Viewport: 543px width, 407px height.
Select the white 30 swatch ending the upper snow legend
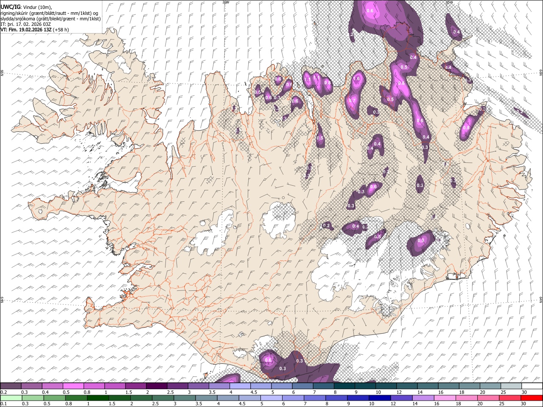[532, 386]
